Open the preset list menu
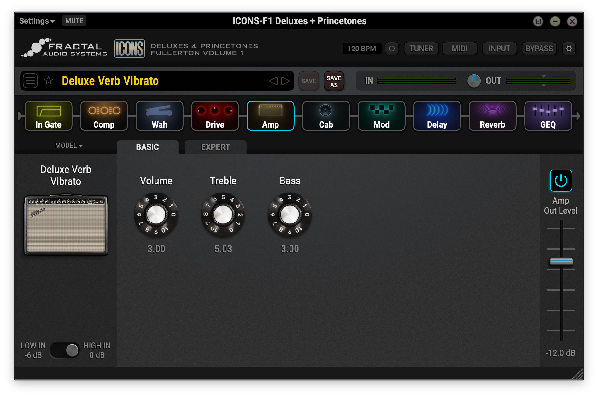The image size is (598, 397). 30,81
